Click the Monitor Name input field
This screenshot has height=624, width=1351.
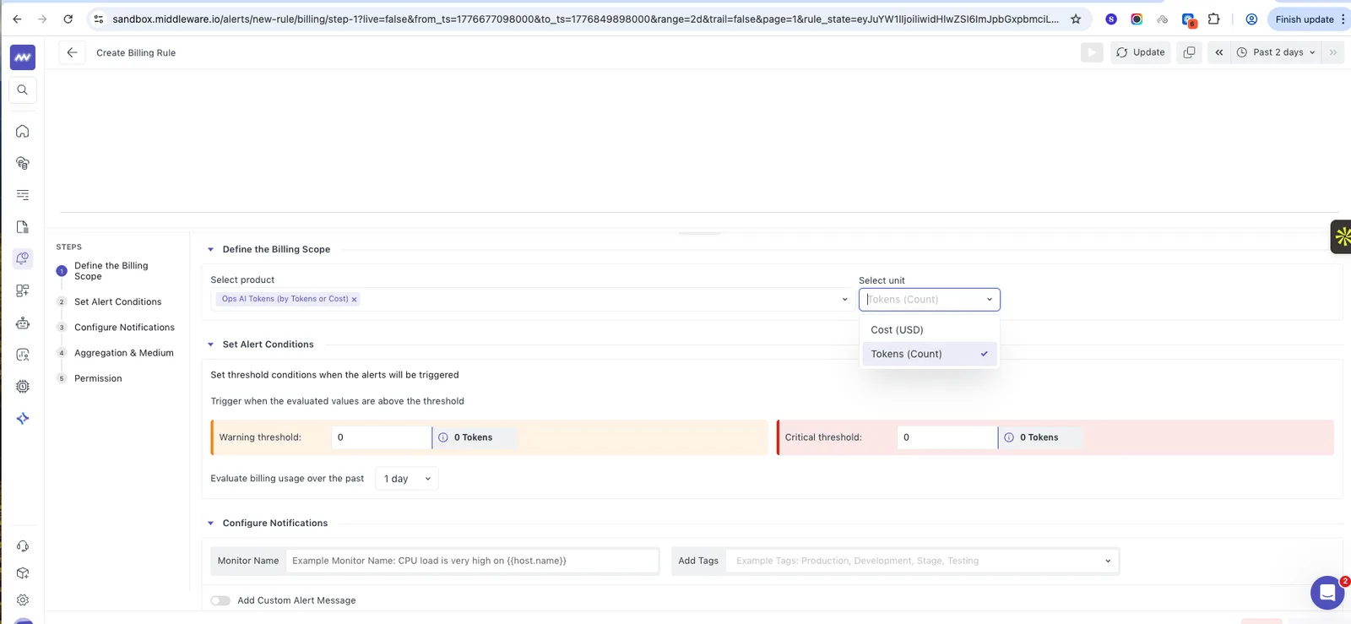[x=472, y=561]
